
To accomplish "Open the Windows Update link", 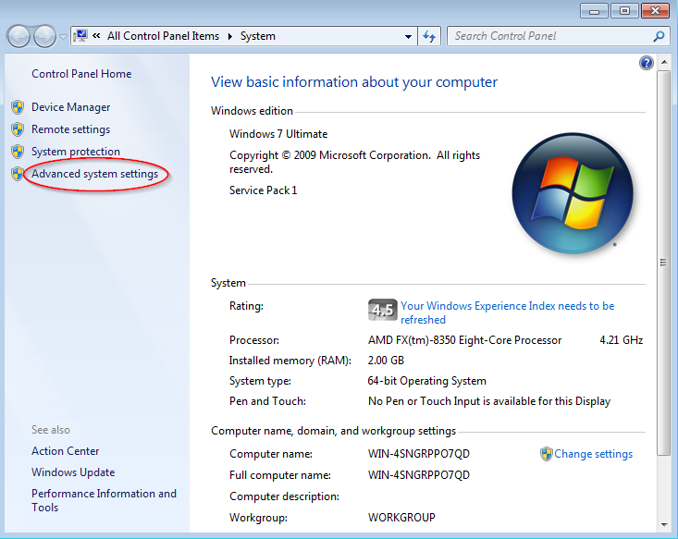I will click(73, 472).
